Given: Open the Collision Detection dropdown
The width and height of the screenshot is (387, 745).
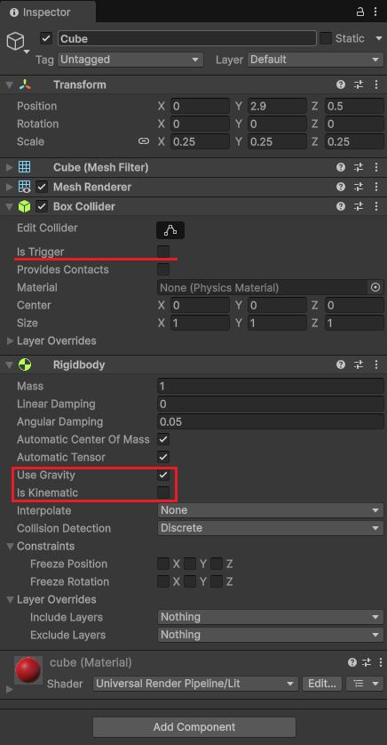Looking at the screenshot, I should click(271, 528).
